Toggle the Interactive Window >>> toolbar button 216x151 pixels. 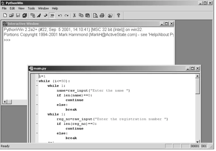52,15
